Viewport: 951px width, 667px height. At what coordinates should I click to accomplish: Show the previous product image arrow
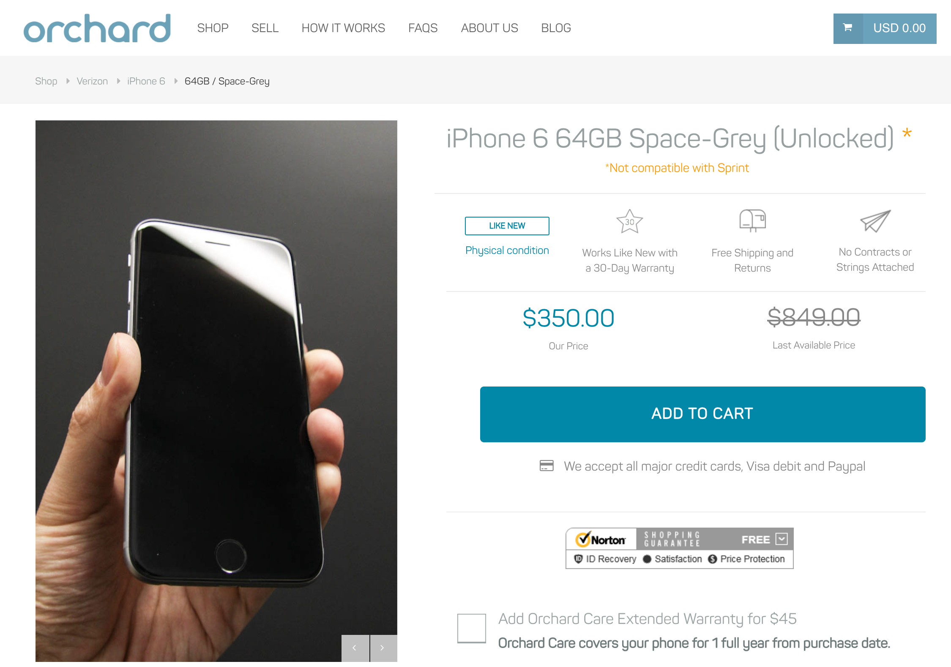tap(355, 648)
